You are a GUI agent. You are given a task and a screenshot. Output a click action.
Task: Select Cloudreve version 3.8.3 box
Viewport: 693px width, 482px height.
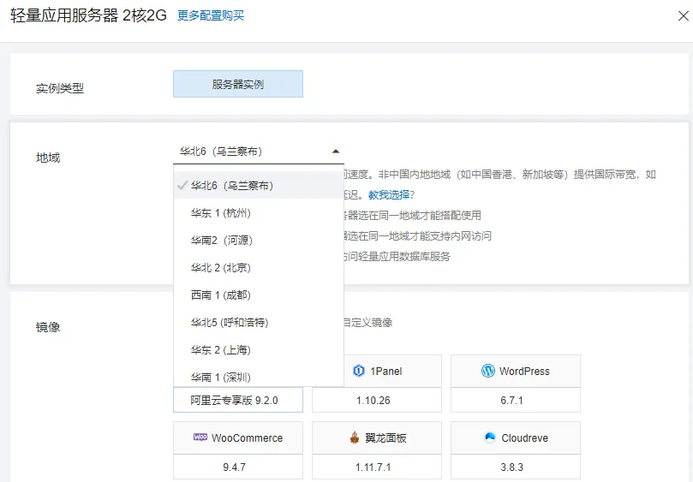(x=516, y=467)
